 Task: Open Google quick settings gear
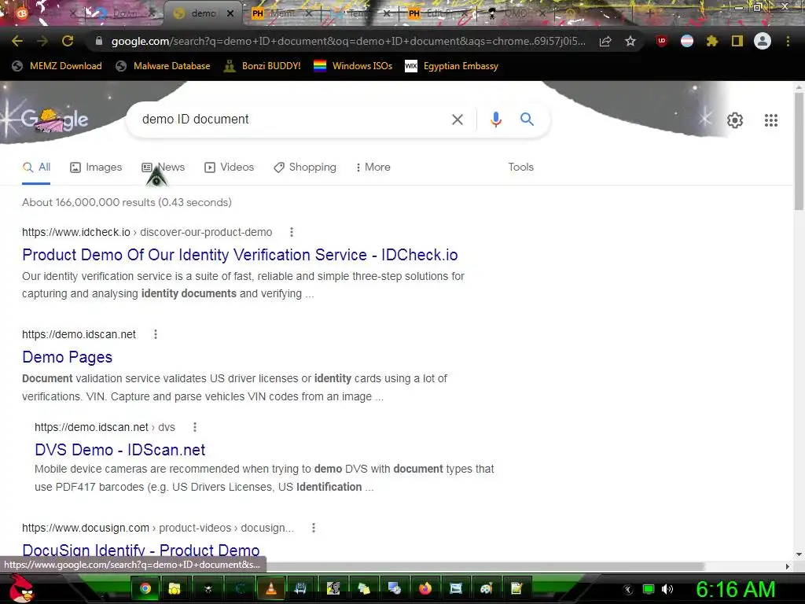click(735, 120)
